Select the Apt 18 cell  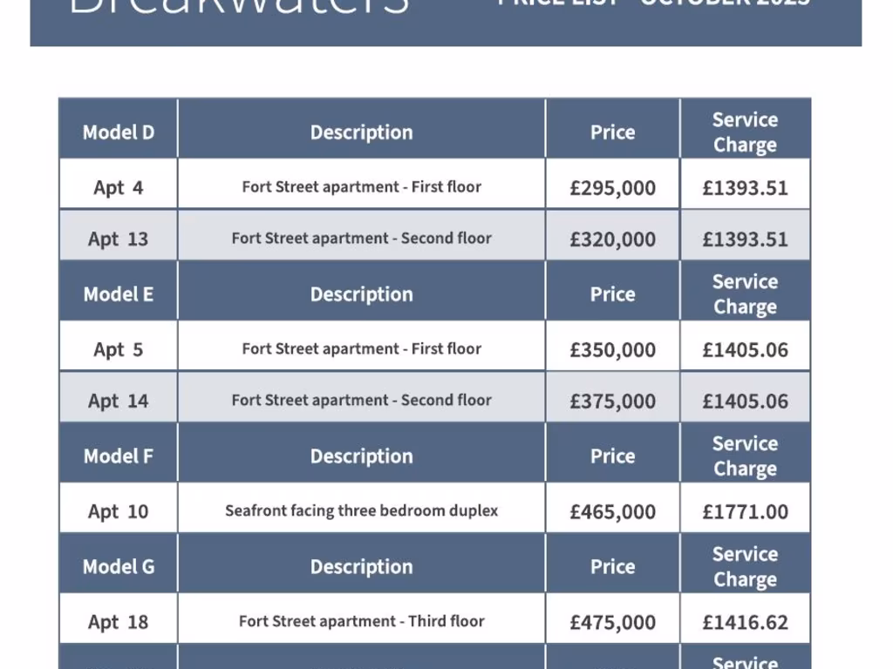pos(119,622)
